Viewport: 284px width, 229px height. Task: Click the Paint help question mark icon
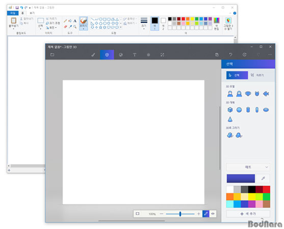[235, 13]
